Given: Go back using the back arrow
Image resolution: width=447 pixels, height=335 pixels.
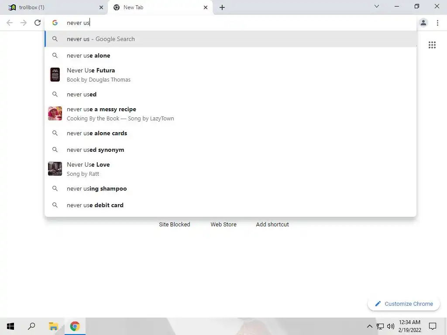Looking at the screenshot, I should coord(10,23).
